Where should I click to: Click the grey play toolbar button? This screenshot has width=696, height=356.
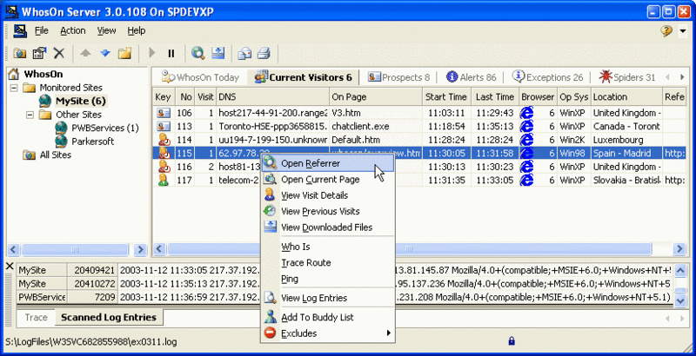click(152, 54)
